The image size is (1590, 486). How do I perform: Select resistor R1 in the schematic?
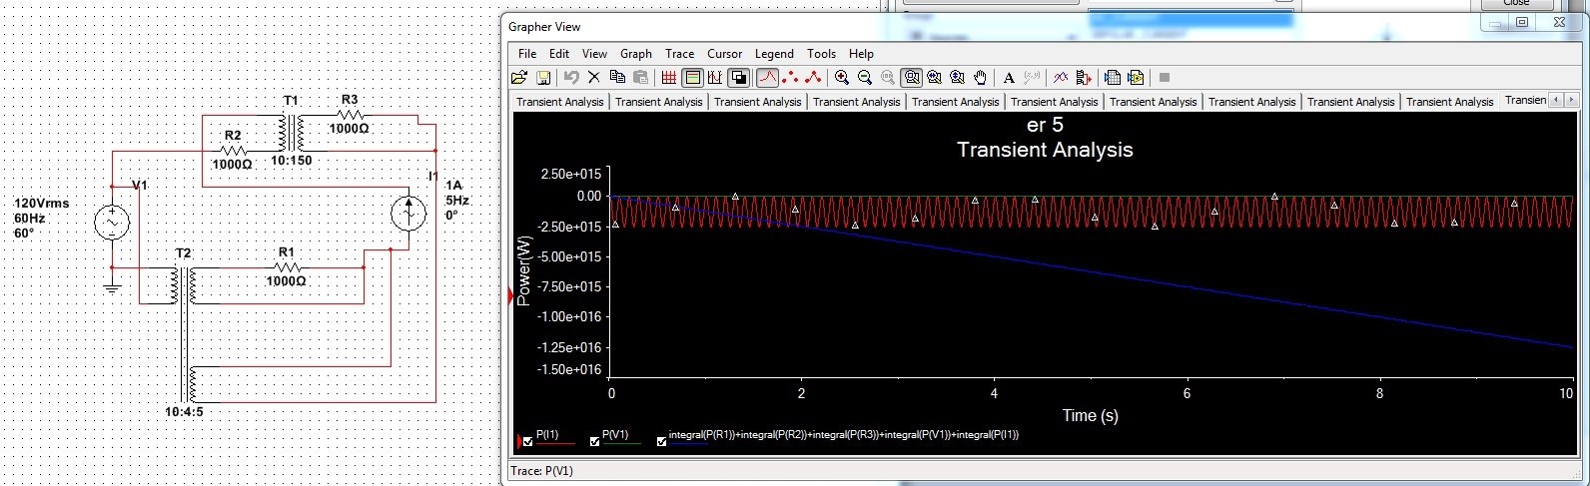(x=287, y=267)
